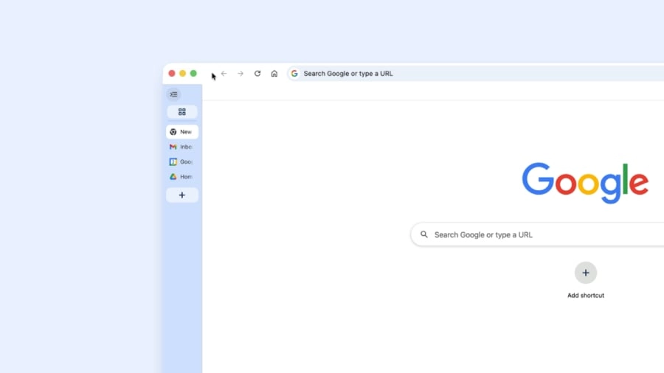Image resolution: width=664 pixels, height=373 pixels.
Task: Click the Google logo on the page
Action: click(x=585, y=182)
